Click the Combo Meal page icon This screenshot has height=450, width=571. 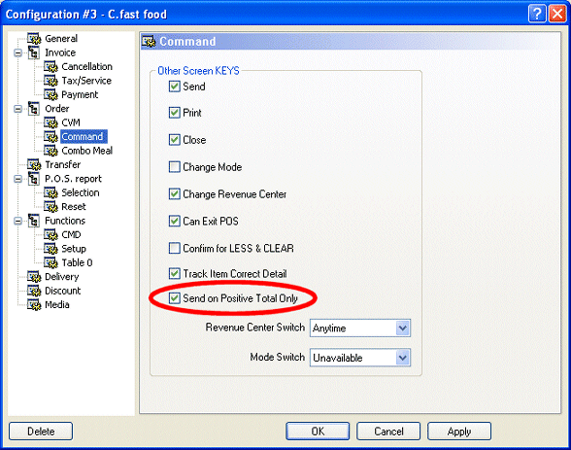tap(50, 151)
